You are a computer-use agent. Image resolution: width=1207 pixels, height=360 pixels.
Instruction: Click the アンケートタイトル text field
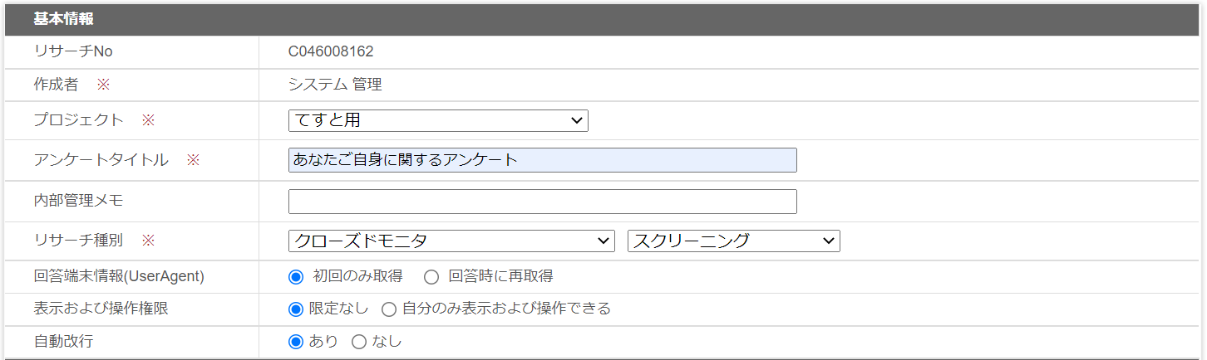pos(542,160)
